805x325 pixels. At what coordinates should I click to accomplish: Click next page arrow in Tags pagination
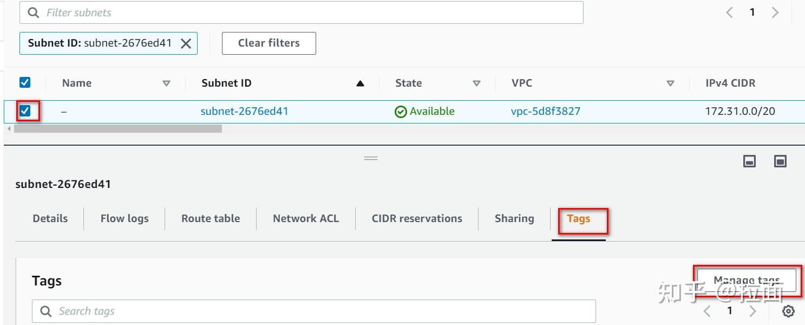752,311
